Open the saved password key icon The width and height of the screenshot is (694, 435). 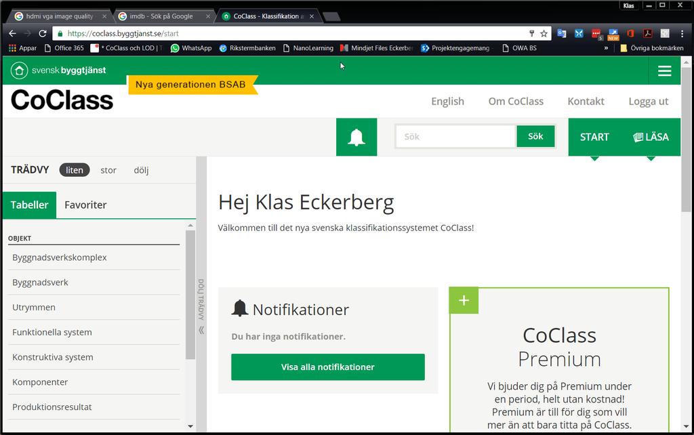click(x=531, y=34)
